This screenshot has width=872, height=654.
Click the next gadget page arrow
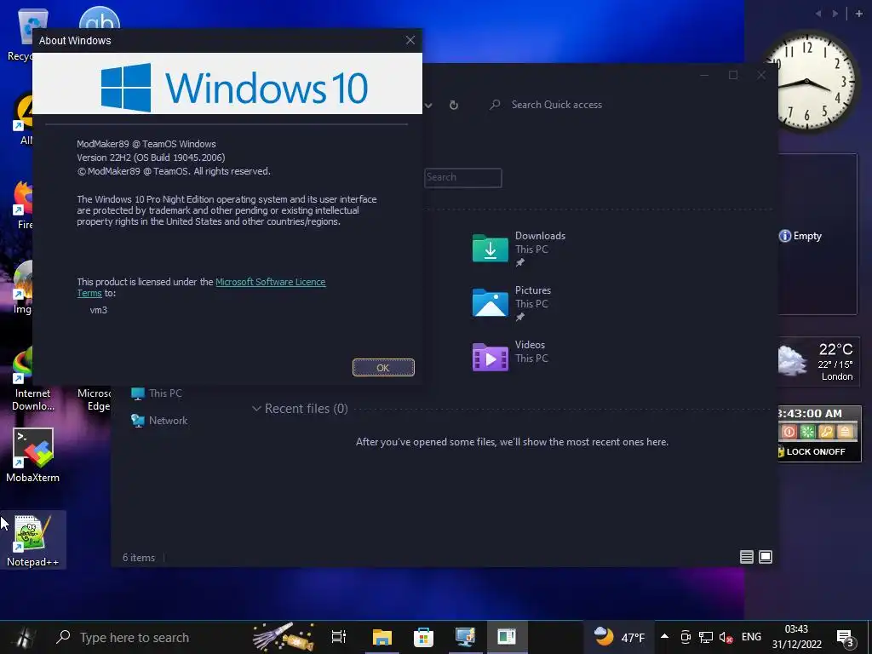coord(835,14)
